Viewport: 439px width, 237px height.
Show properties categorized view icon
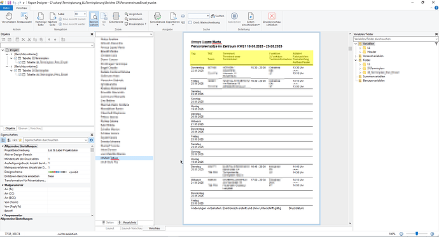tap(3, 140)
